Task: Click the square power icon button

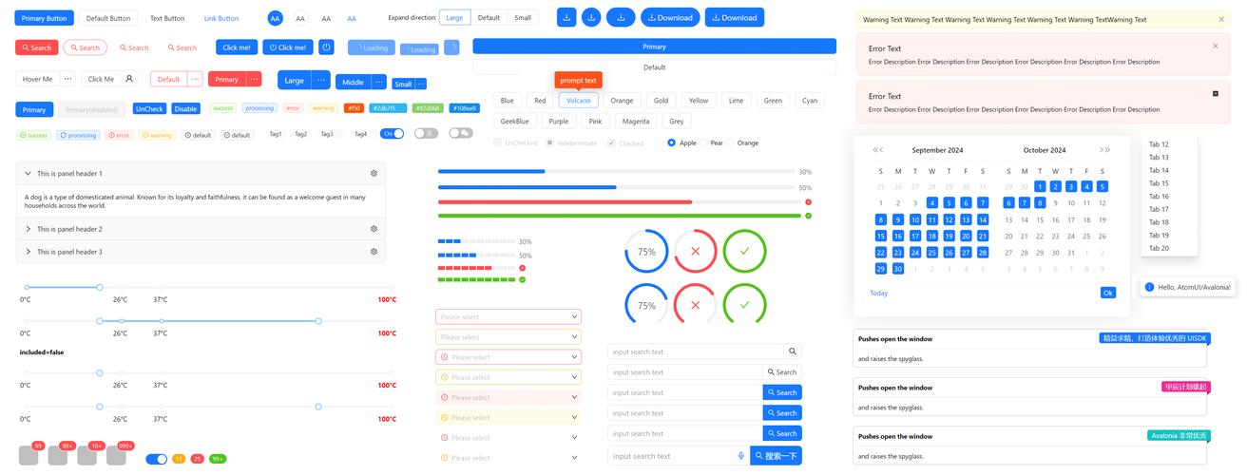Action: (x=326, y=47)
